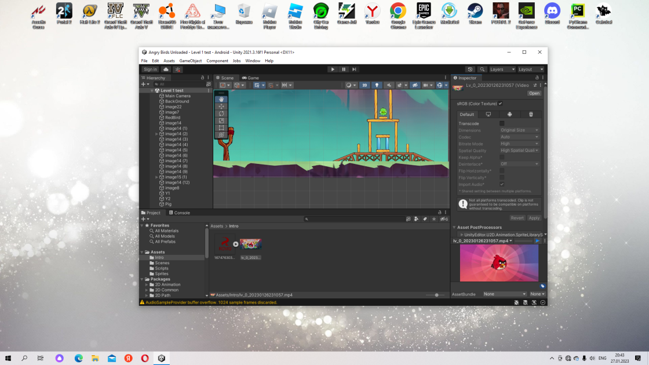Open the GameObject menu
Viewport: 649px width, 365px height.
[191, 61]
